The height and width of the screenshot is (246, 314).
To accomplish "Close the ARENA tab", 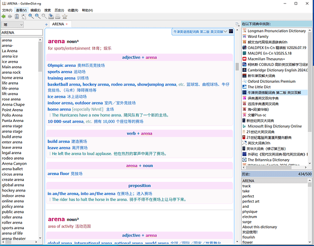I will point(67,24).
